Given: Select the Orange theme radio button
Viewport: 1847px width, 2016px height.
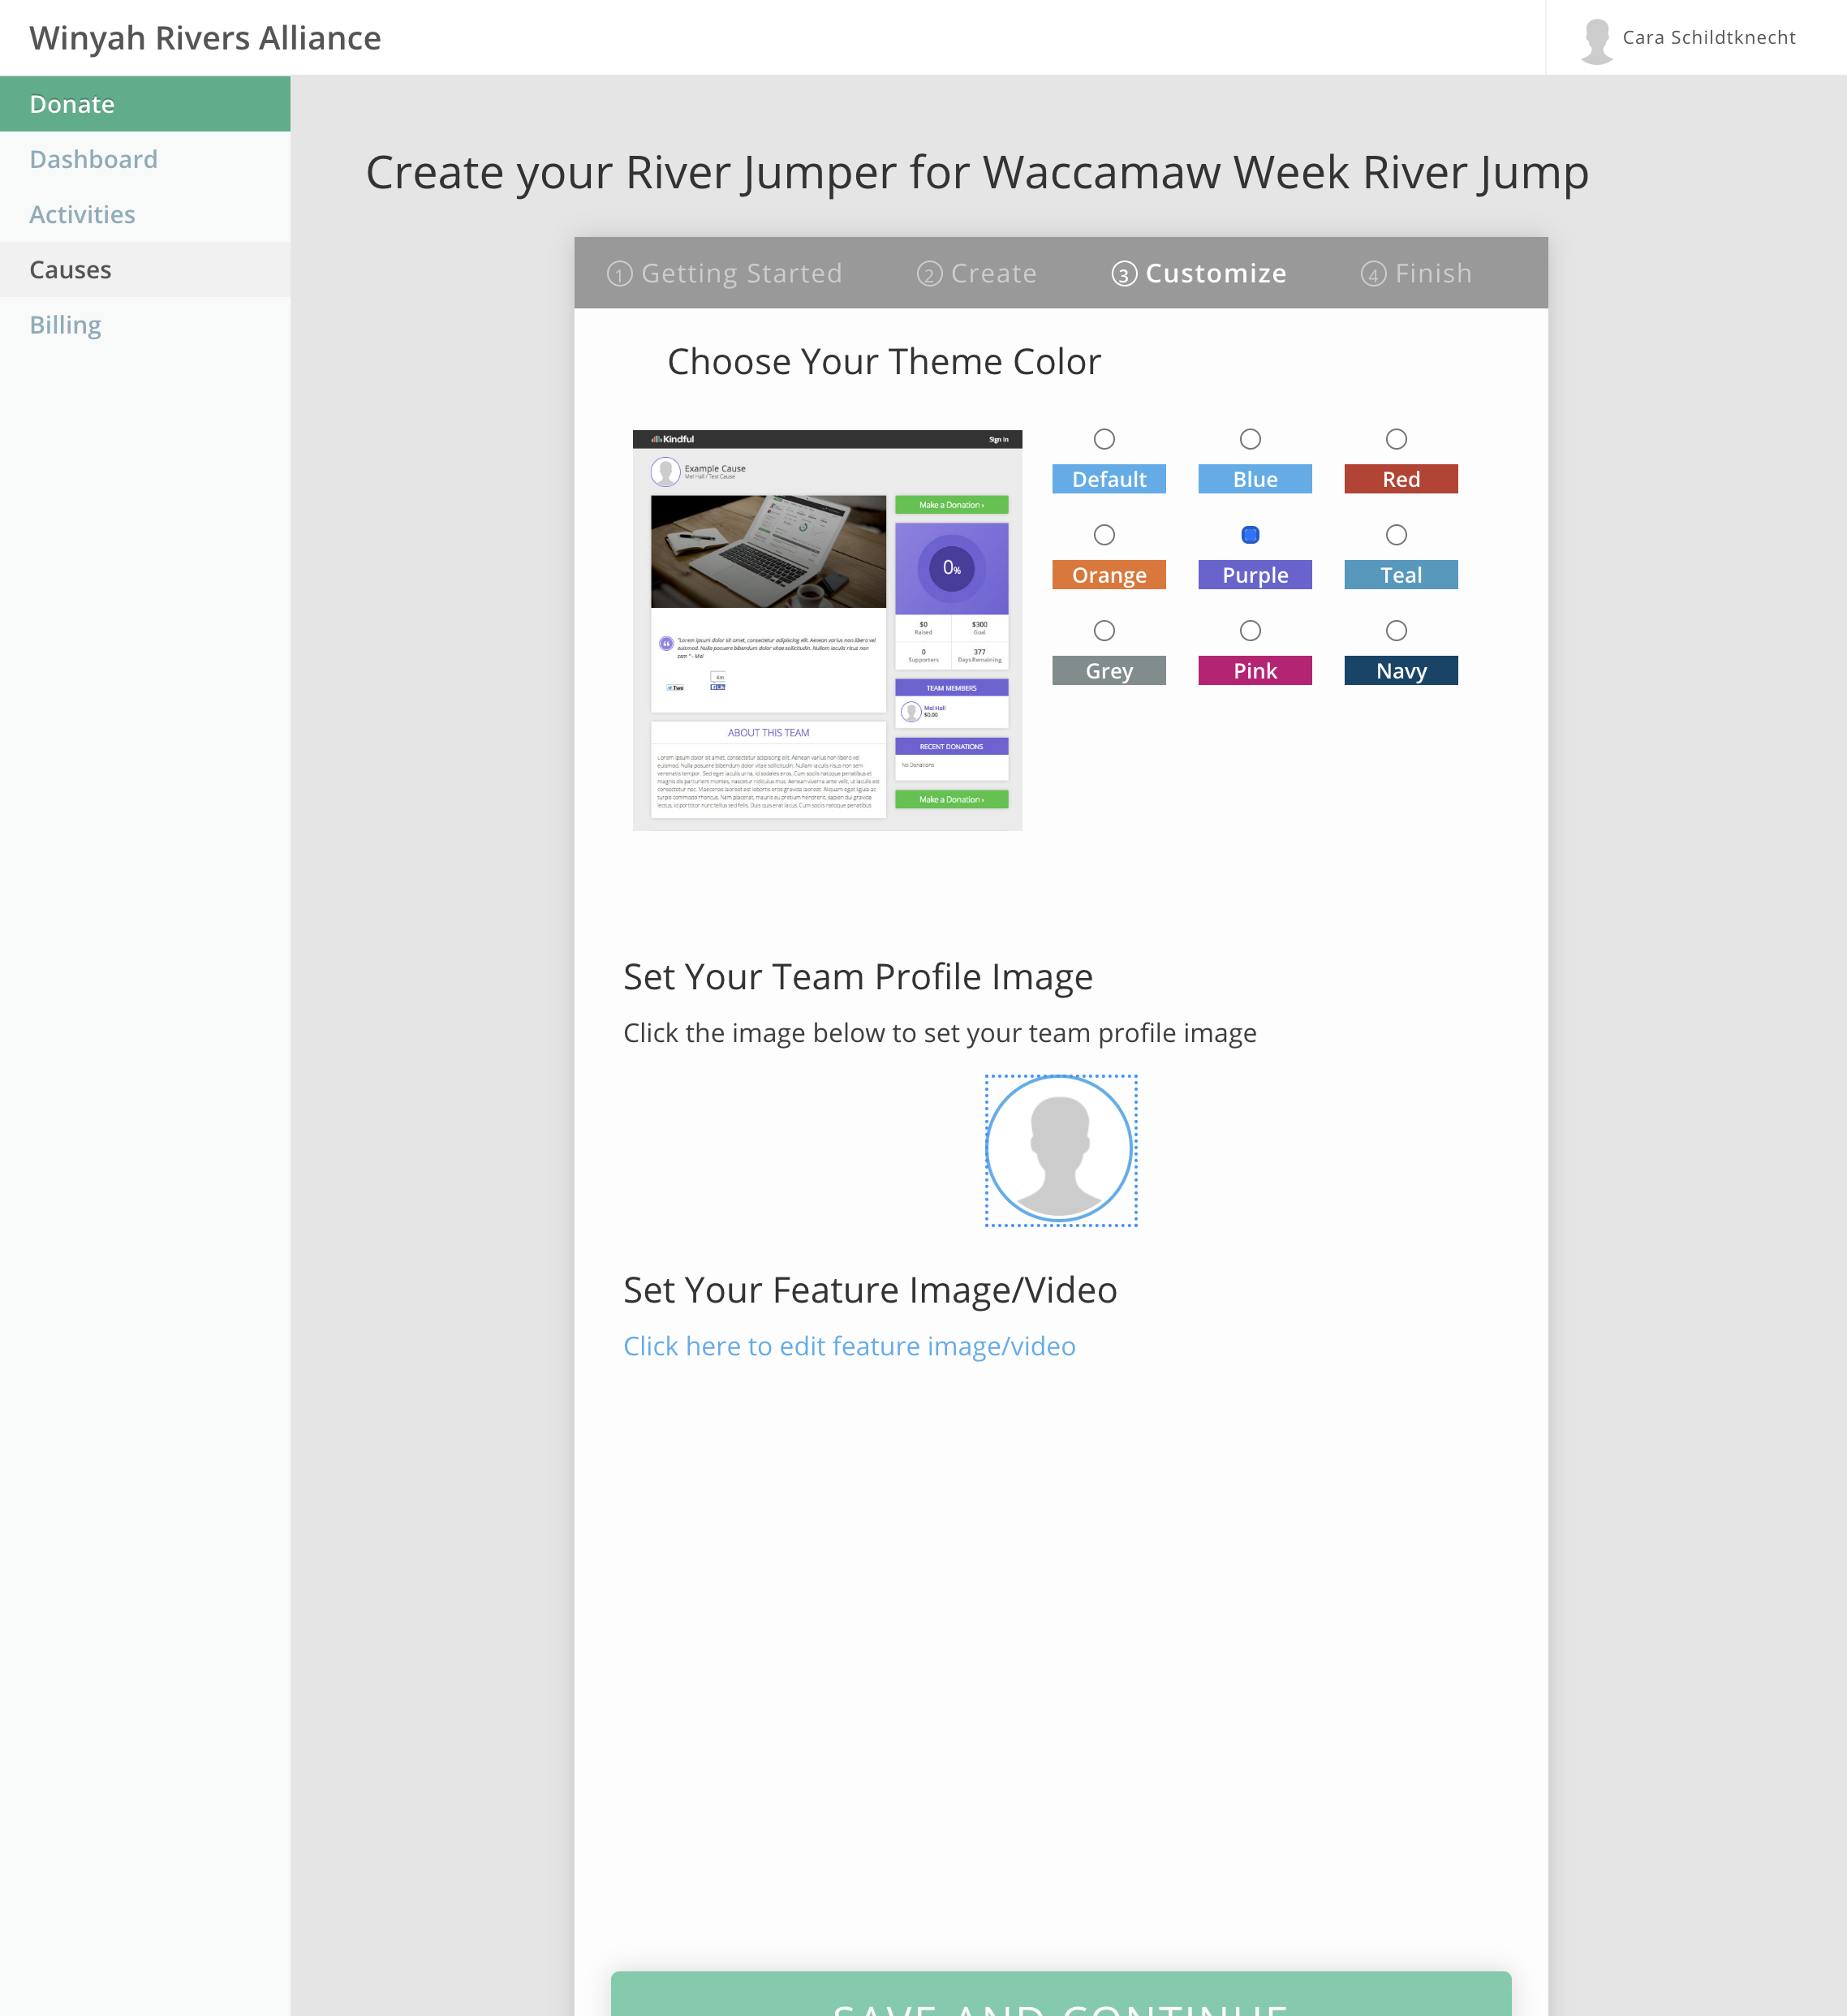Looking at the screenshot, I should pos(1104,535).
